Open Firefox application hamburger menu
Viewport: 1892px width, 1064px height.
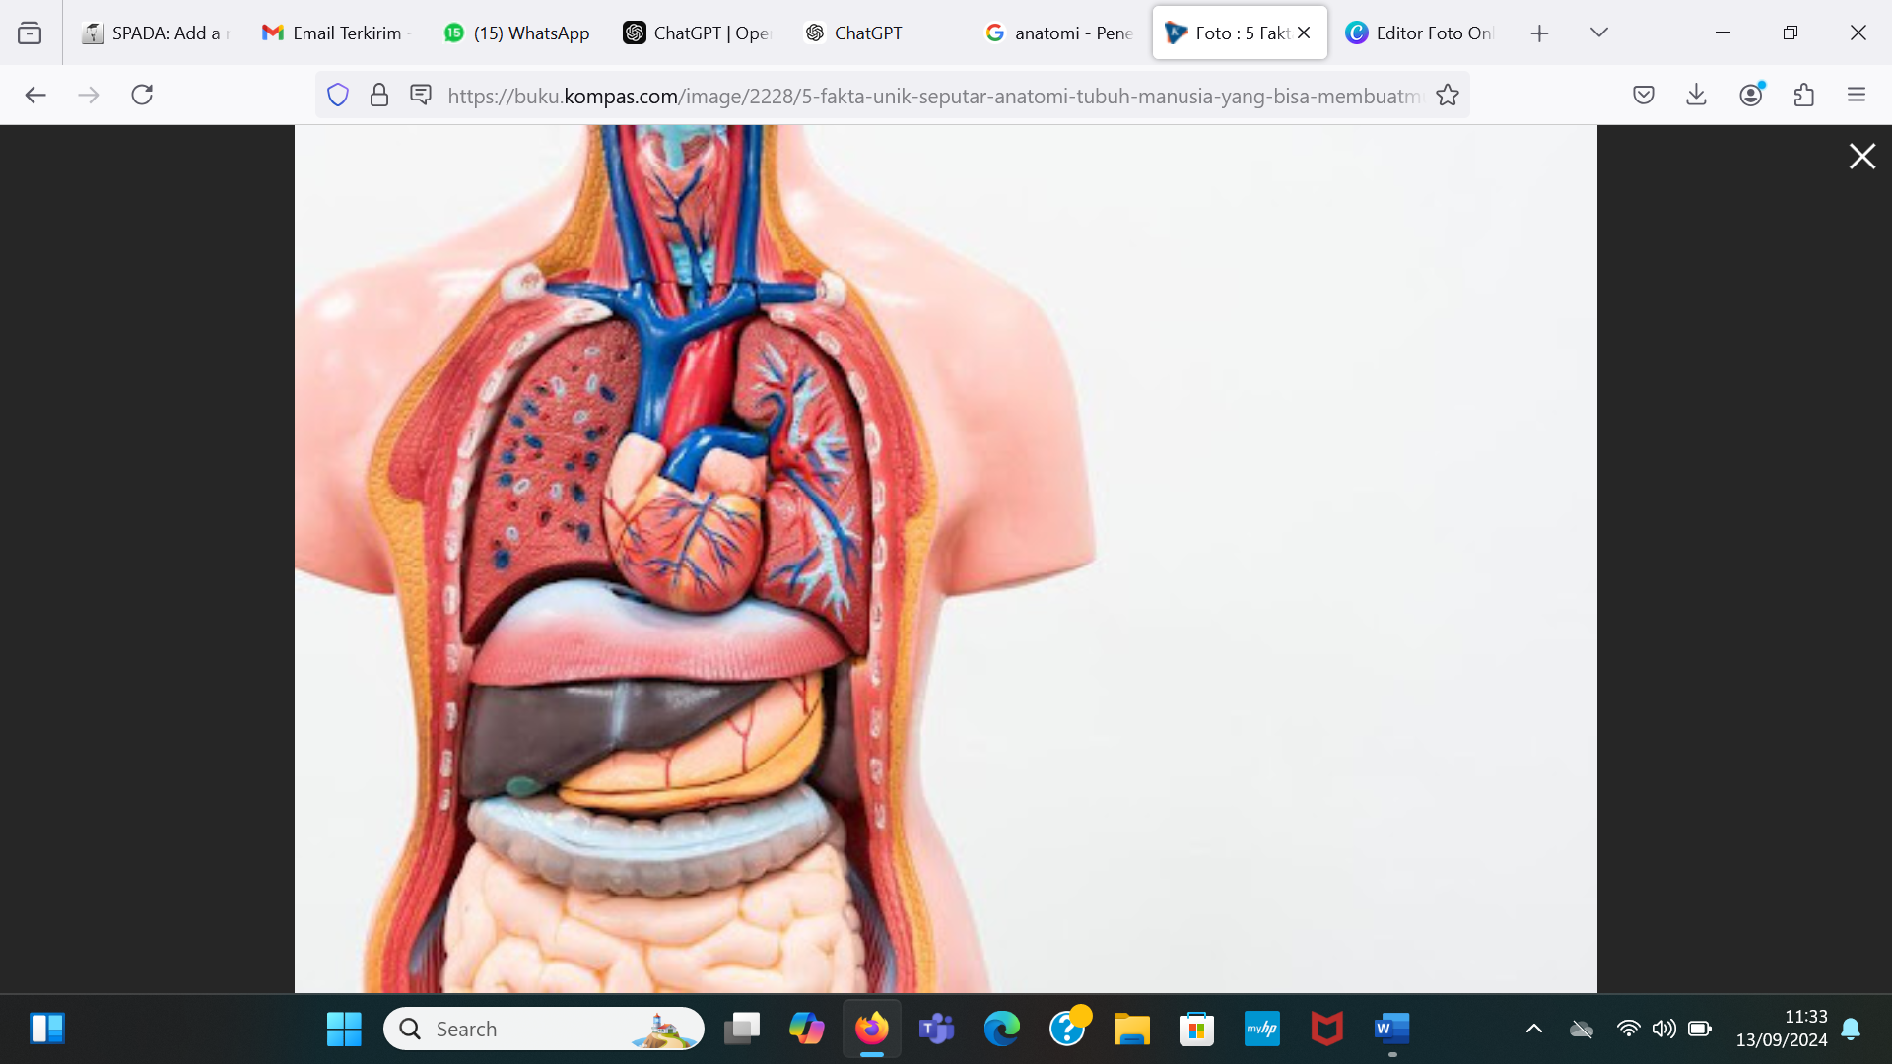(x=1857, y=96)
